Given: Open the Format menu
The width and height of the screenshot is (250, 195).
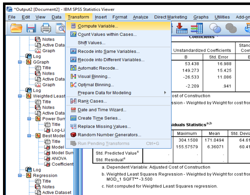Looking at the screenshot, I should coord(120,17).
